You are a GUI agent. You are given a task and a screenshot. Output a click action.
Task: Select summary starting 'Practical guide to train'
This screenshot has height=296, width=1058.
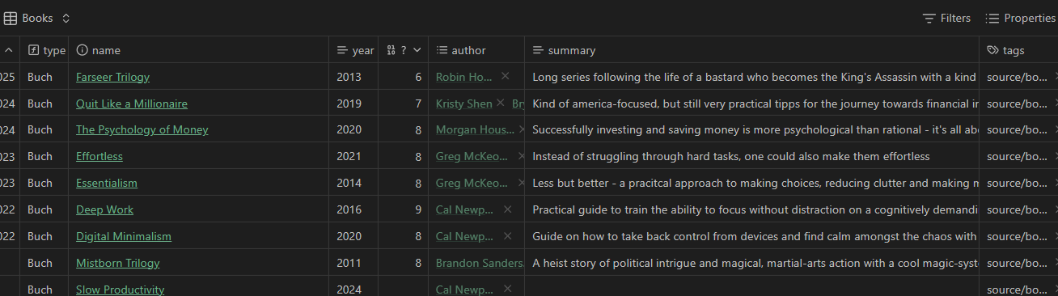(x=752, y=209)
